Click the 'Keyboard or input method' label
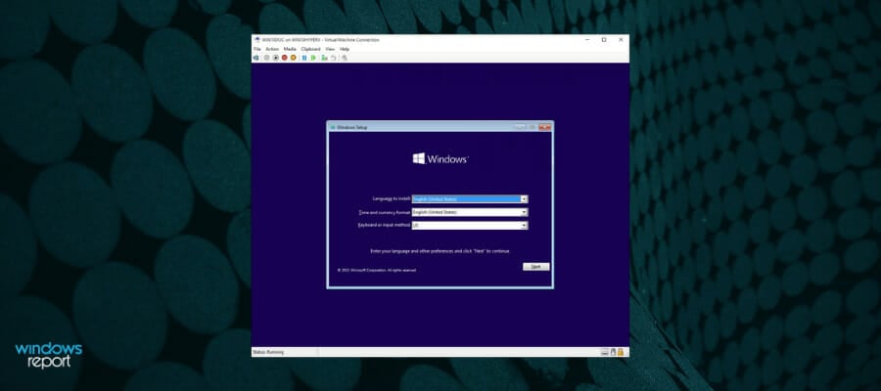Viewport: 881px width, 391px height. [385, 225]
